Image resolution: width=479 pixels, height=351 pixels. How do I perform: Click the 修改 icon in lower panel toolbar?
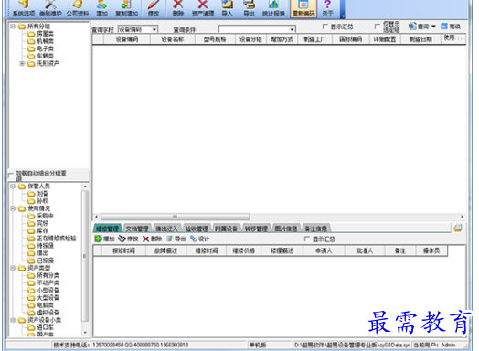(x=128, y=239)
